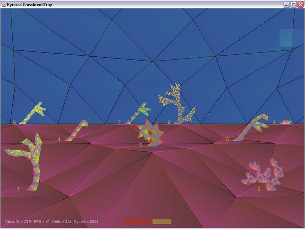Close the CrossbreedTray window
305x229 pixels.
pos(300,4)
